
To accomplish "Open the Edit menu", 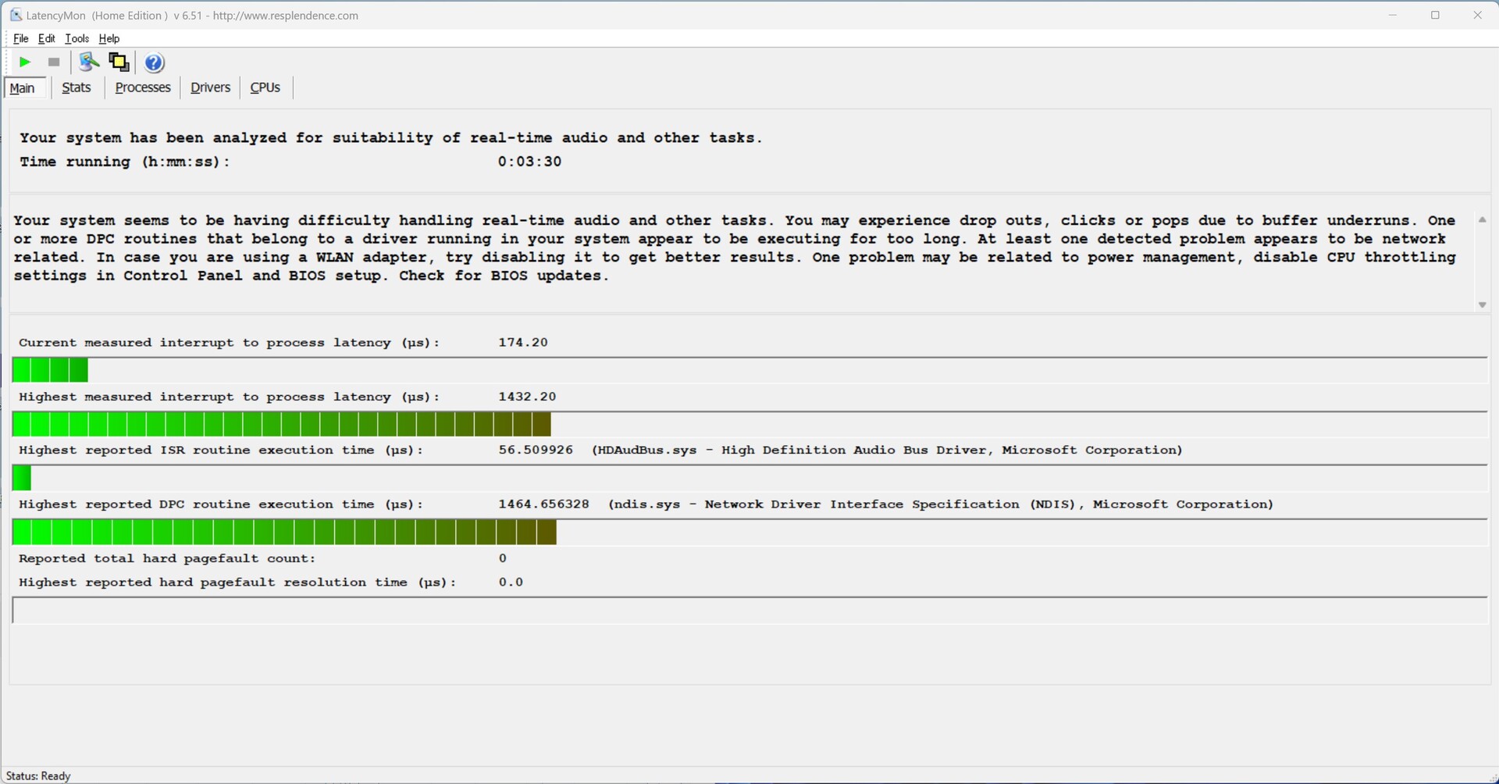I will click(47, 38).
